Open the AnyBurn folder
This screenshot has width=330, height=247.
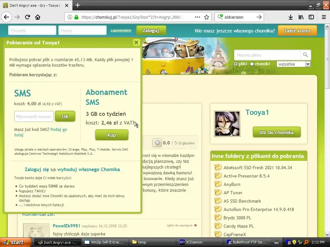pos(232,184)
